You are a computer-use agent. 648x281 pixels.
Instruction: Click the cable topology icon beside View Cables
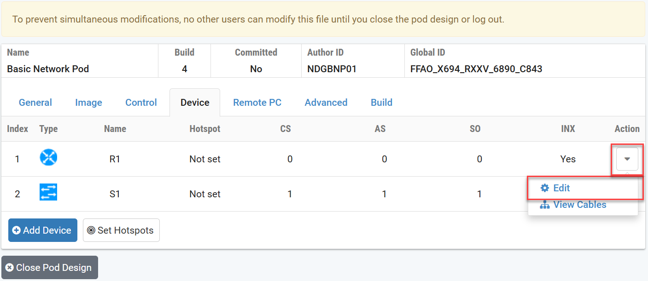(x=545, y=204)
